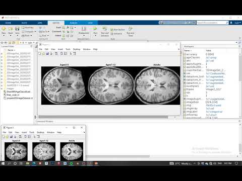This screenshot has width=242, height=181.
Task: Click the Run and Advance icon
Action: tap(105, 29)
